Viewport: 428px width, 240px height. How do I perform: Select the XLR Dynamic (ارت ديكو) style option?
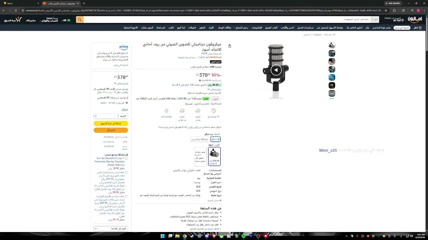(x=216, y=139)
